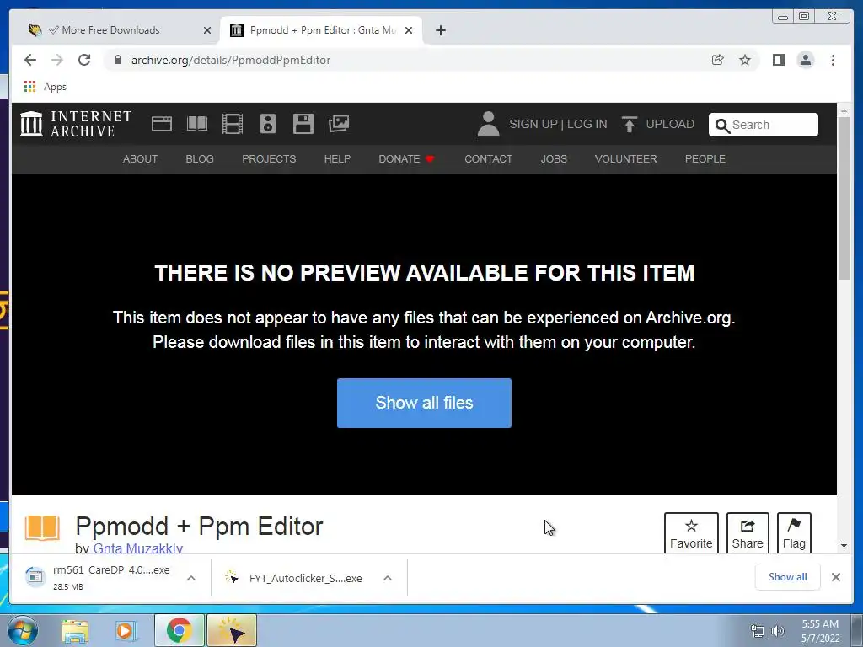Click the item Share button
863x647 pixels.
(x=748, y=533)
